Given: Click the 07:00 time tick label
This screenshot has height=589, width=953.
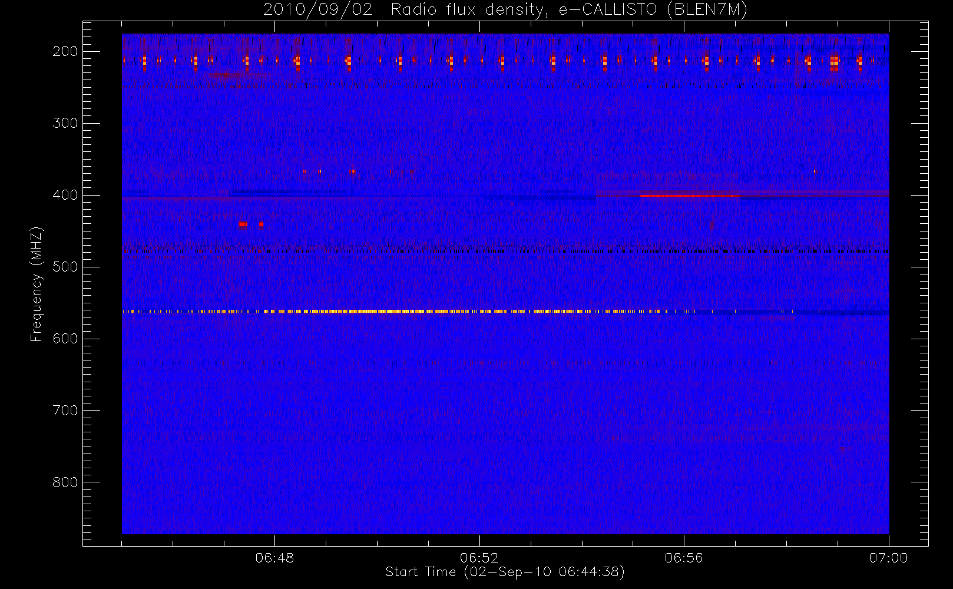Looking at the screenshot, I should tap(888, 558).
